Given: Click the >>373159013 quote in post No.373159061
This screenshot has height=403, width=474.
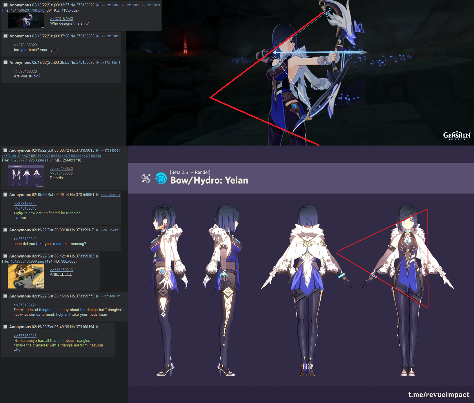Looking at the screenshot, I should tap(25, 208).
